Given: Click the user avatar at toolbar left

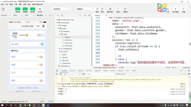Looking at the screenshot, I should 3,9.
